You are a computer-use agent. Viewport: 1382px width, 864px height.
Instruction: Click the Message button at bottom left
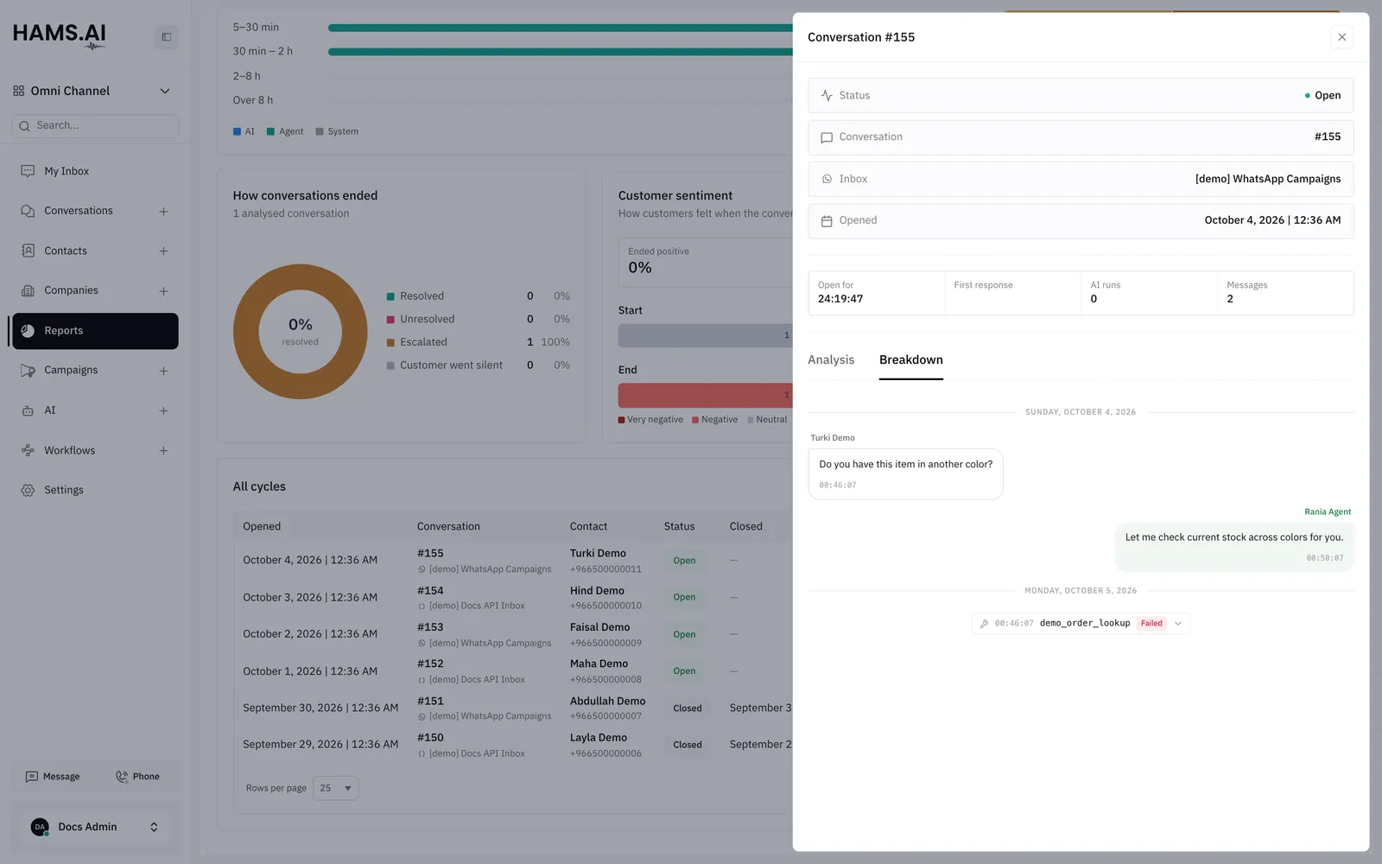[54, 777]
